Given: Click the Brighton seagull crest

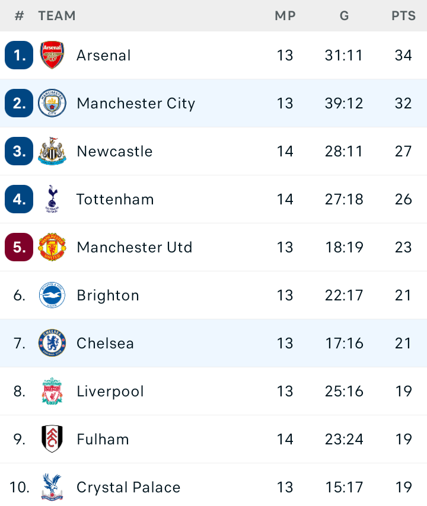Looking at the screenshot, I should pyautogui.click(x=52, y=295).
